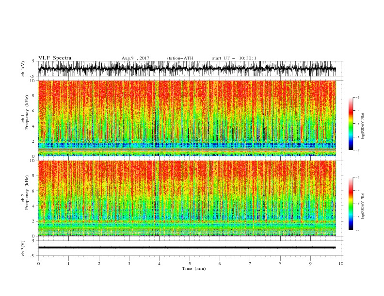Click time axis tick label "4"
Screen dimensions: 384x296
(159, 264)
